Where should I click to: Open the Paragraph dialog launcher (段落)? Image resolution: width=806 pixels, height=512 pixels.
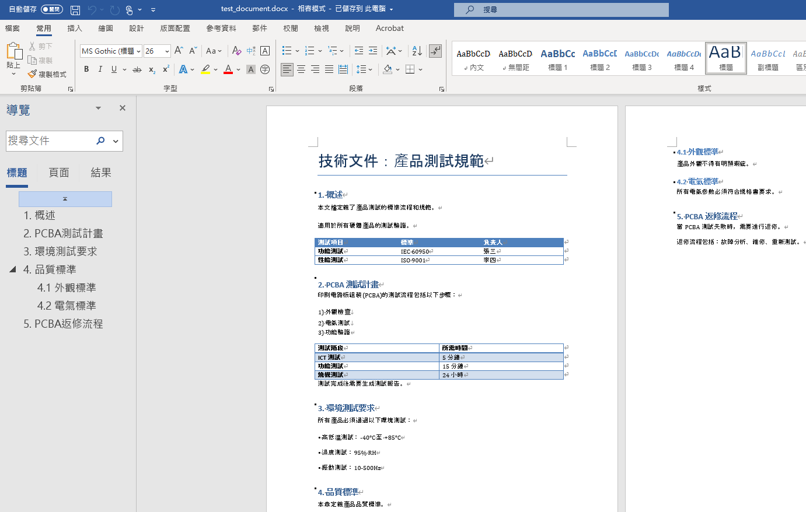[442, 89]
